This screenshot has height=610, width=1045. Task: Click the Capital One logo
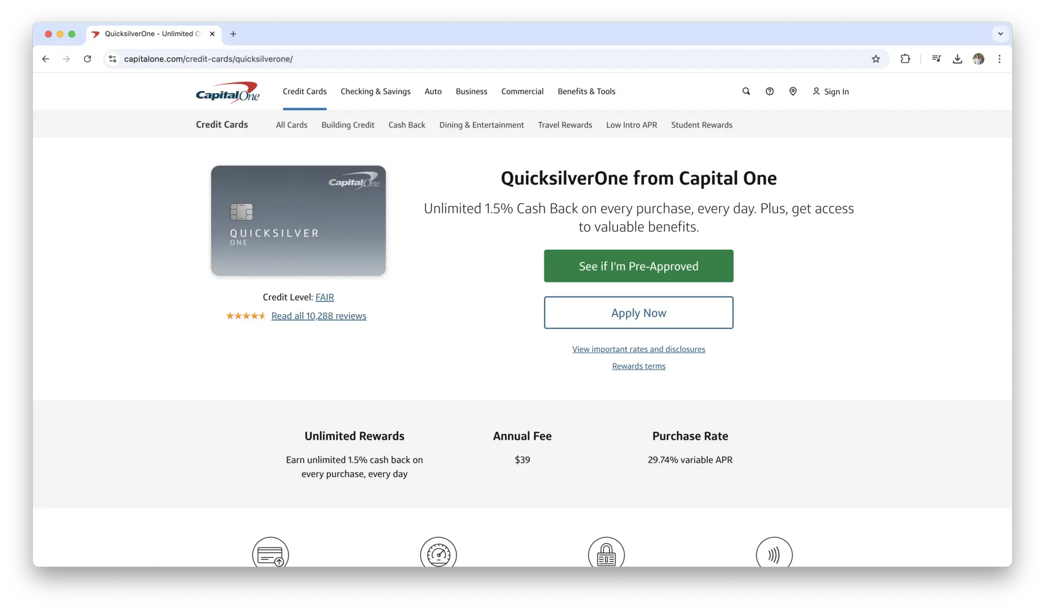point(228,93)
